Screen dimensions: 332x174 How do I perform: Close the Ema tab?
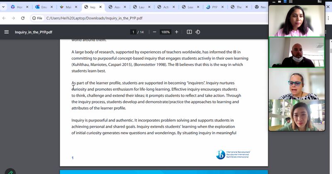[51, 7]
